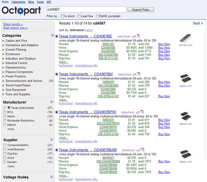The image size is (207, 182).
Task: Open Mouser part 595-CD4067BPW
Action: click(x=108, y=124)
